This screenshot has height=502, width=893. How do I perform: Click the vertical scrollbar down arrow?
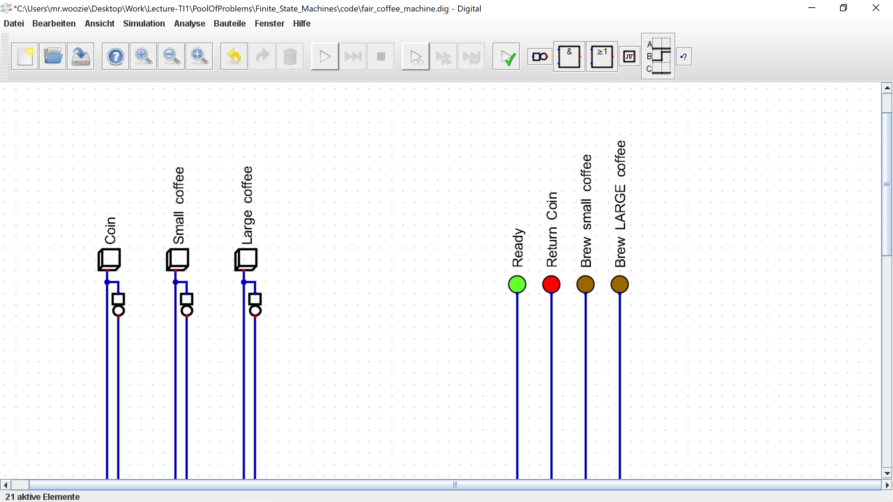(x=887, y=473)
